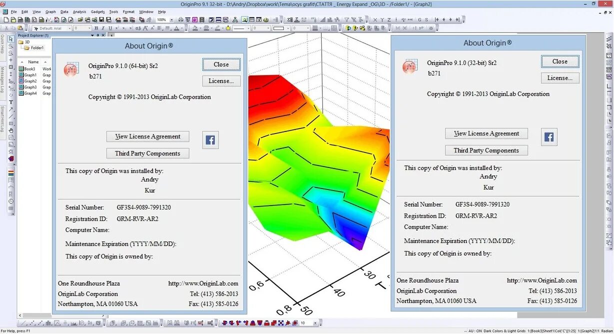614x334 pixels.
Task: Click the Facebook icon in 32-bit About dialog
Action: point(549,137)
